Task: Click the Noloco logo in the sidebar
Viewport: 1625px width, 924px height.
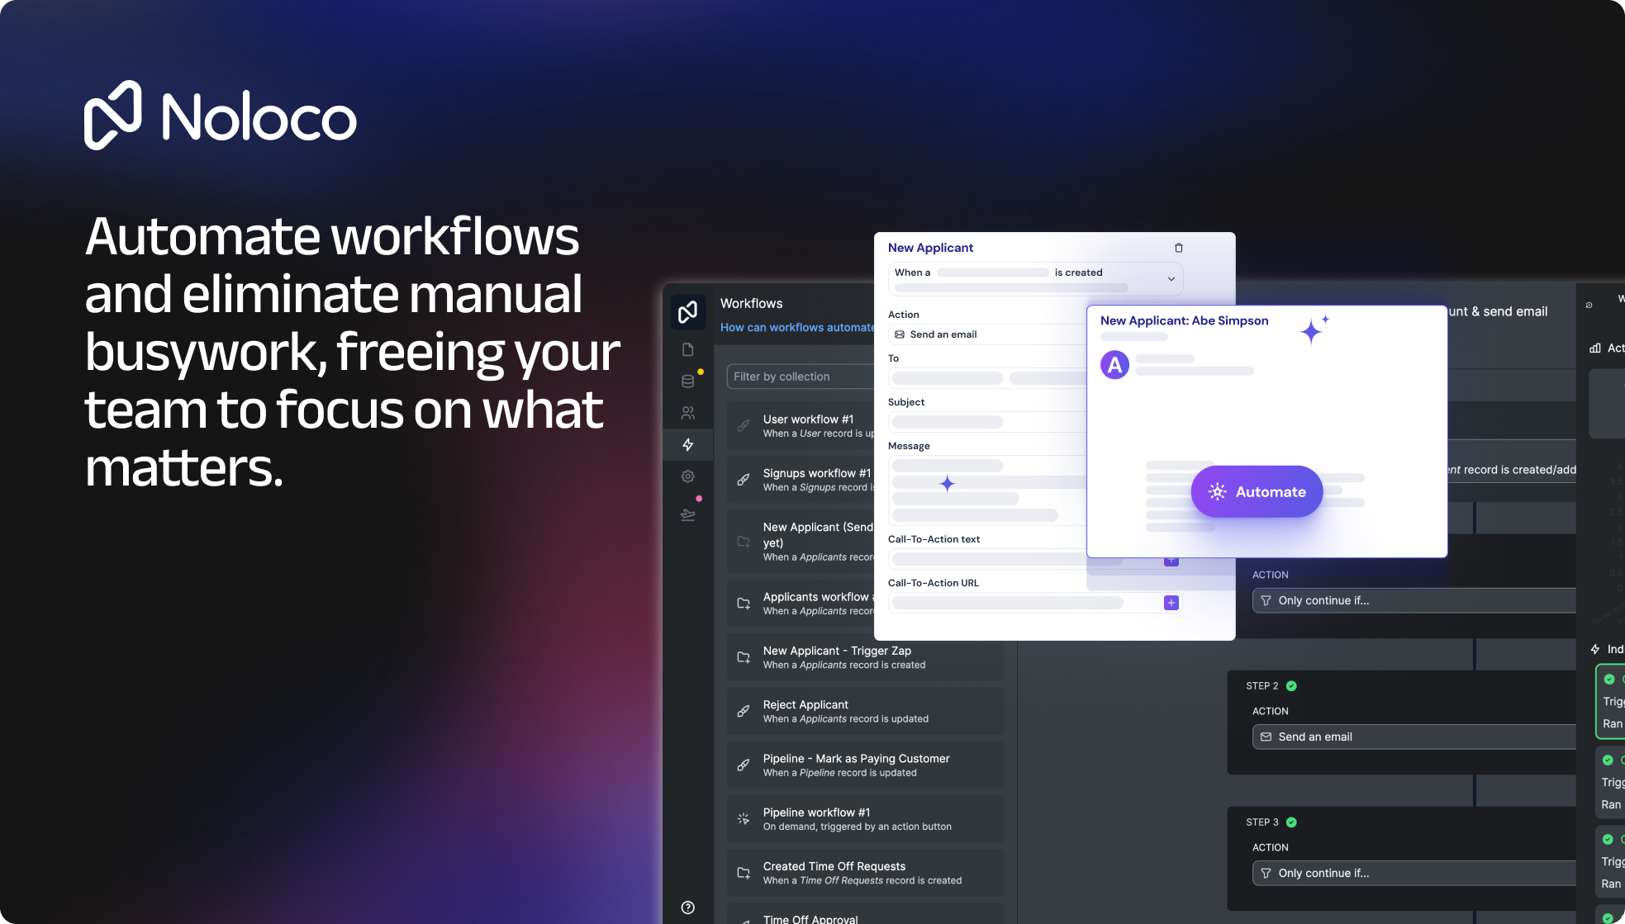Action: pyautogui.click(x=687, y=311)
